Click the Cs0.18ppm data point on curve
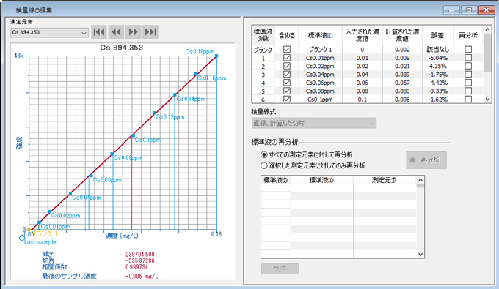 (216, 56)
